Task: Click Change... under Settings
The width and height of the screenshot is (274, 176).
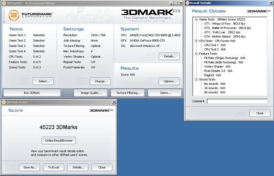Action: click(100, 81)
